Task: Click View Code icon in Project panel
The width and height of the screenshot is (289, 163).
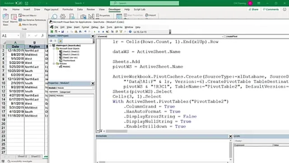Action: pos(51,41)
